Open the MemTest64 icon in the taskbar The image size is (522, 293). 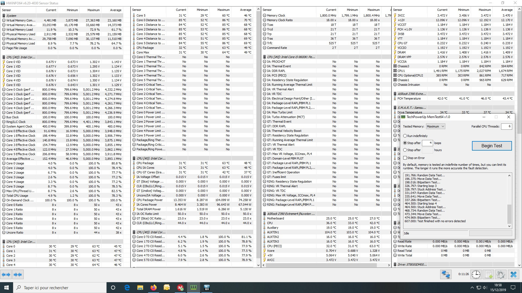194,288
